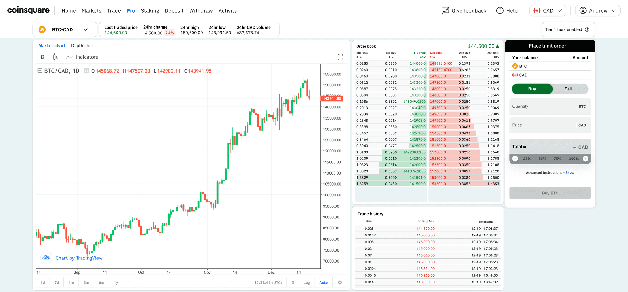The image size is (628, 292).
Task: Click the Tier 1 fees info icon
Action: (587, 29)
